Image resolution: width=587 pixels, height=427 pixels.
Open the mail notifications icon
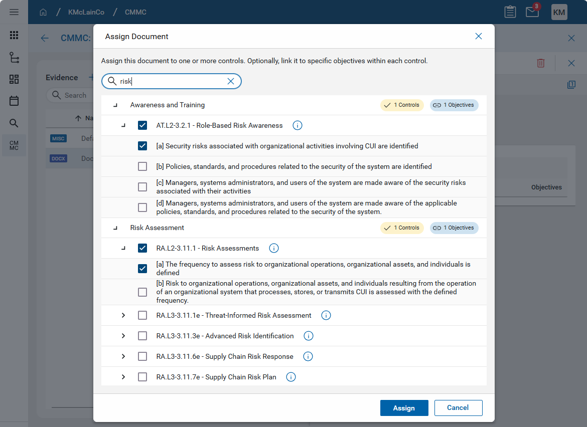[532, 12]
